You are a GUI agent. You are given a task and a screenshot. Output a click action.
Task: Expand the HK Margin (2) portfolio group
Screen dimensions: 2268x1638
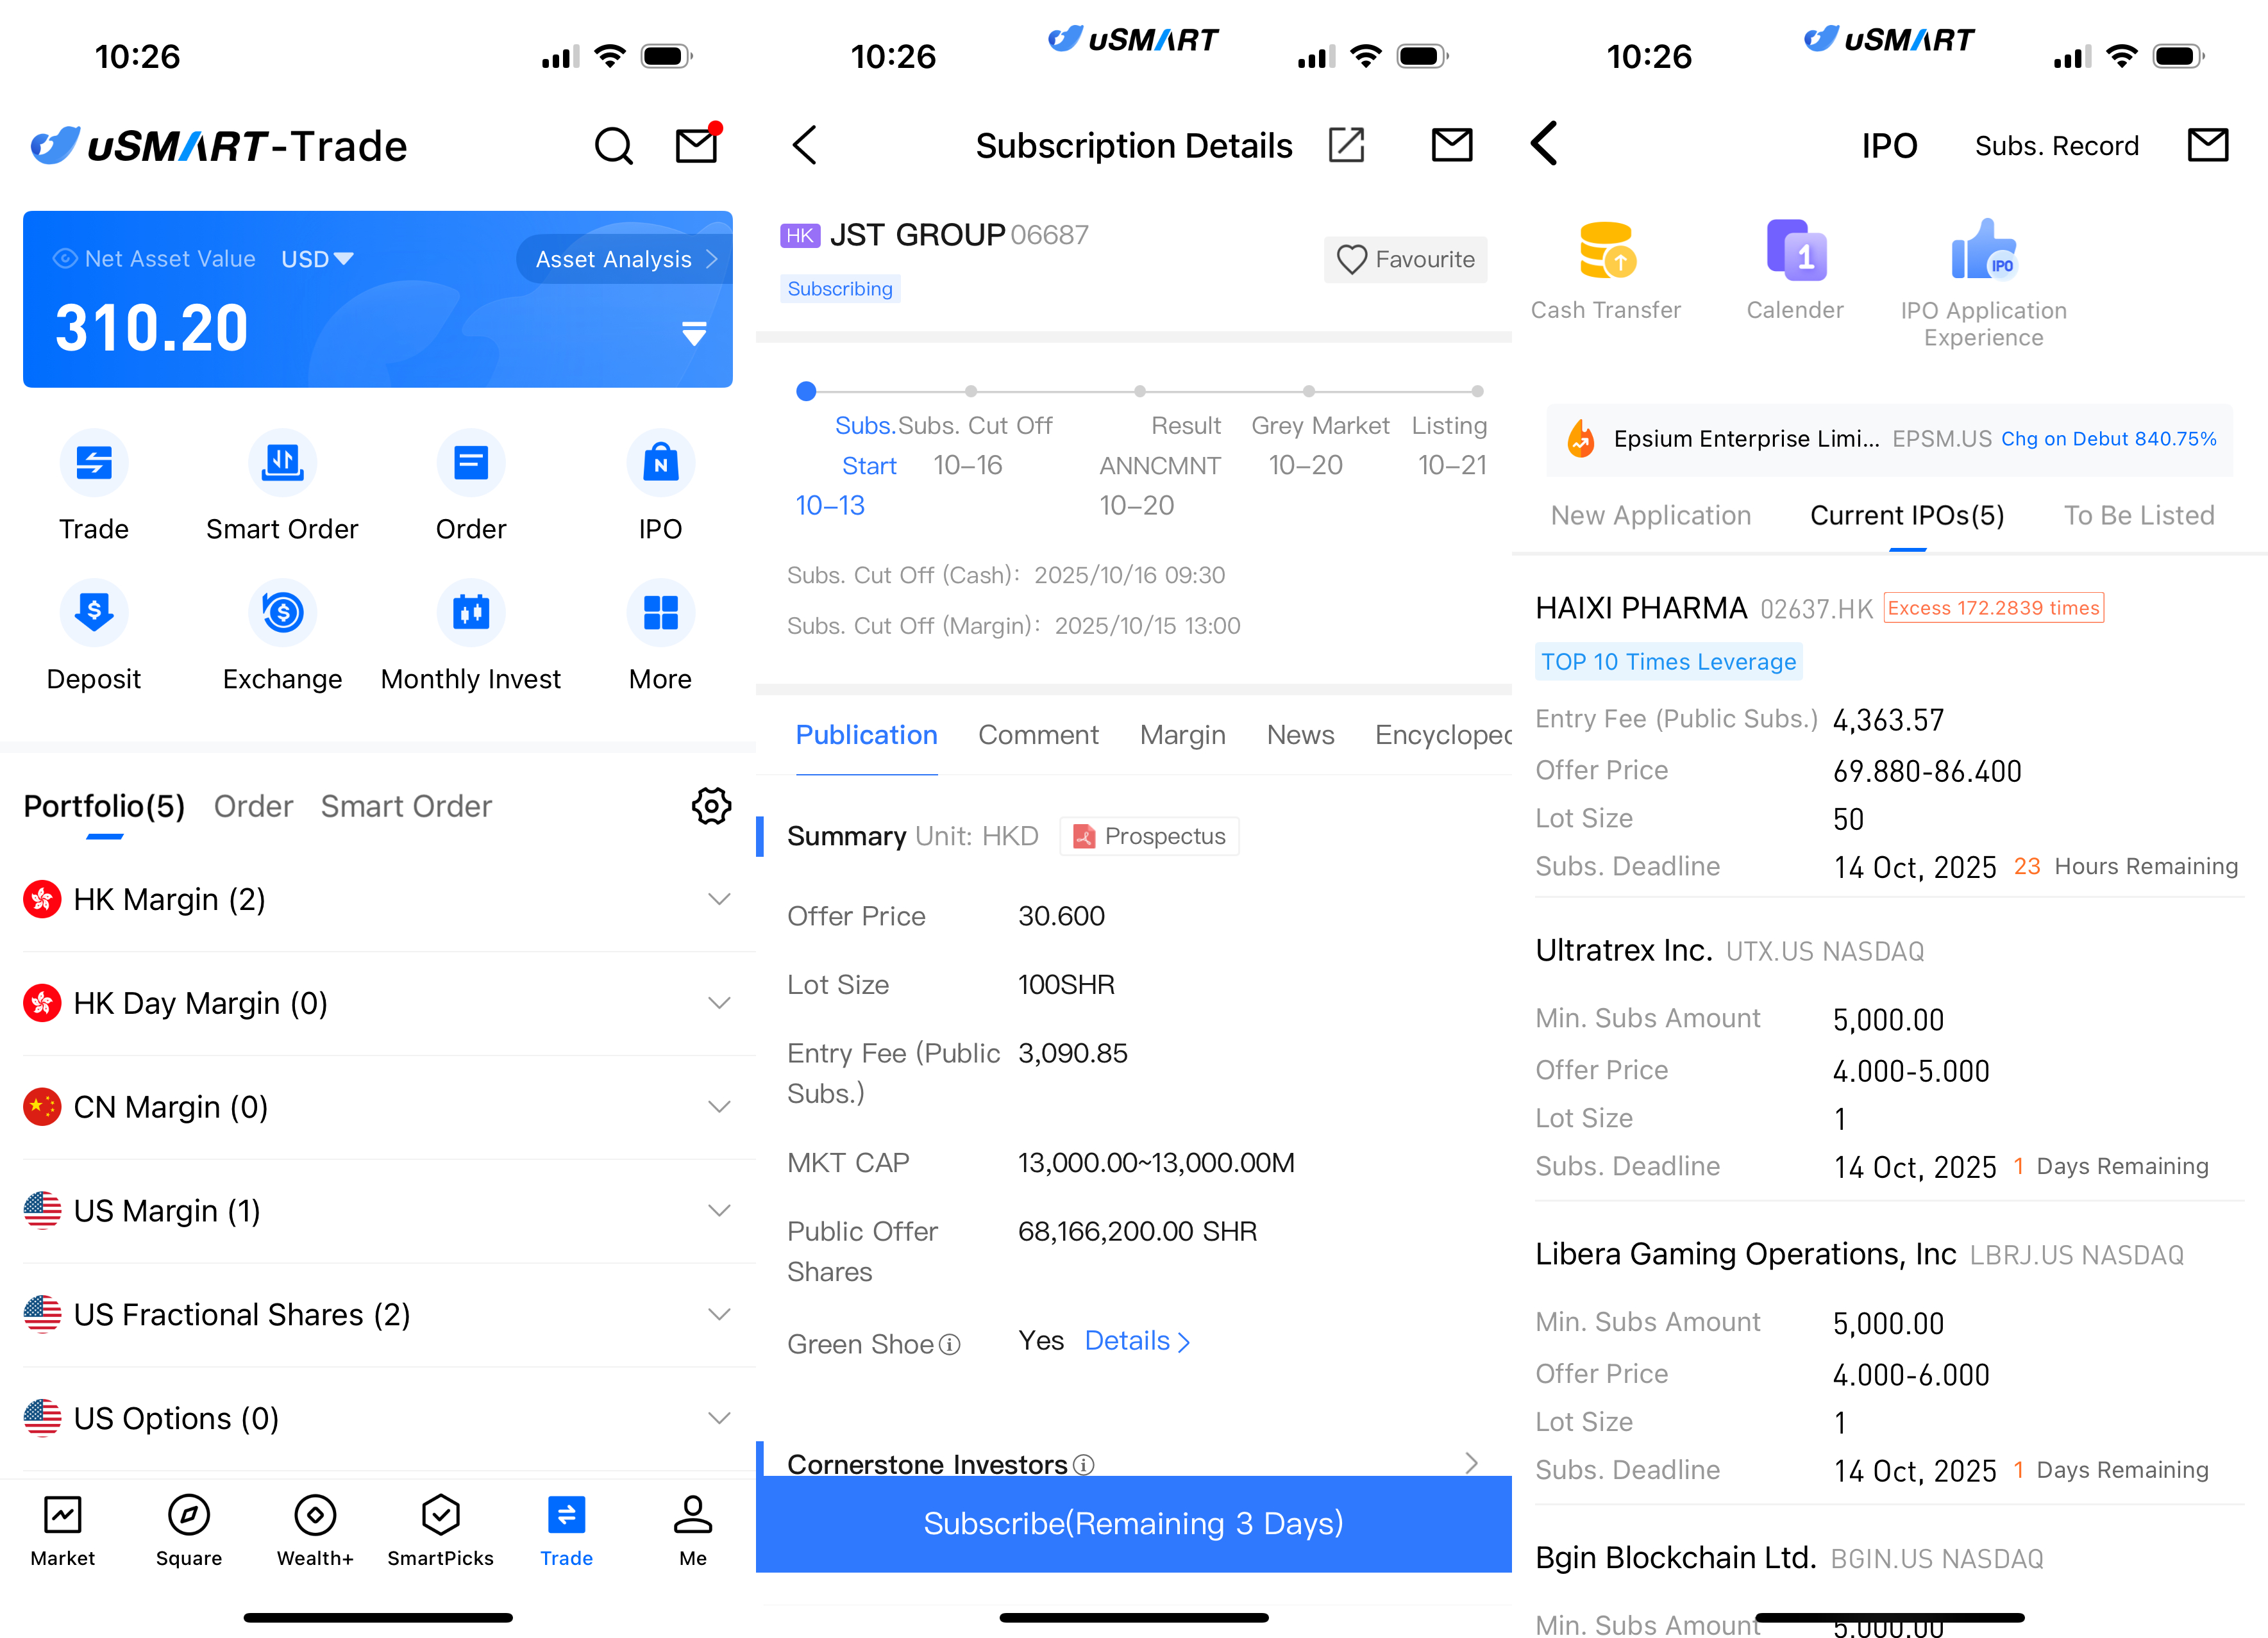coord(719,900)
